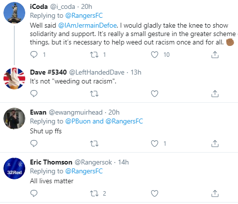This screenshot has width=238, height=204.
Task: Retweet iCoda's tweet about taking the knee
Action: [x=94, y=55]
